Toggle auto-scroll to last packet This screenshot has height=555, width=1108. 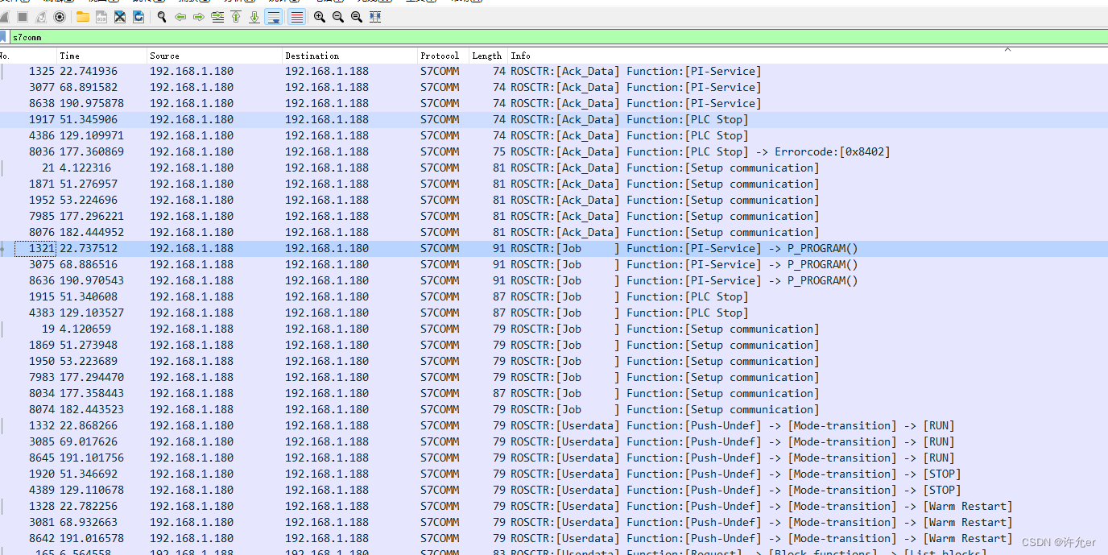pos(274,16)
